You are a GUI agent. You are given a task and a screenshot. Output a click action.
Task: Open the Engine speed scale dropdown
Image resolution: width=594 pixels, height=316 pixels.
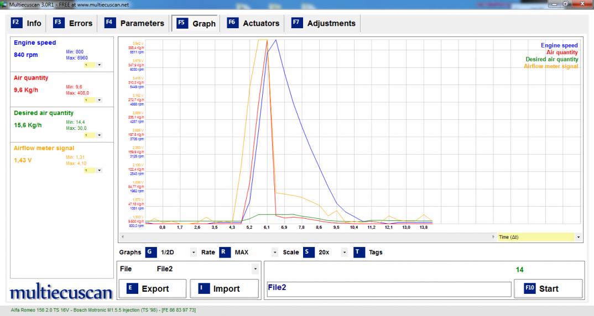coord(99,65)
